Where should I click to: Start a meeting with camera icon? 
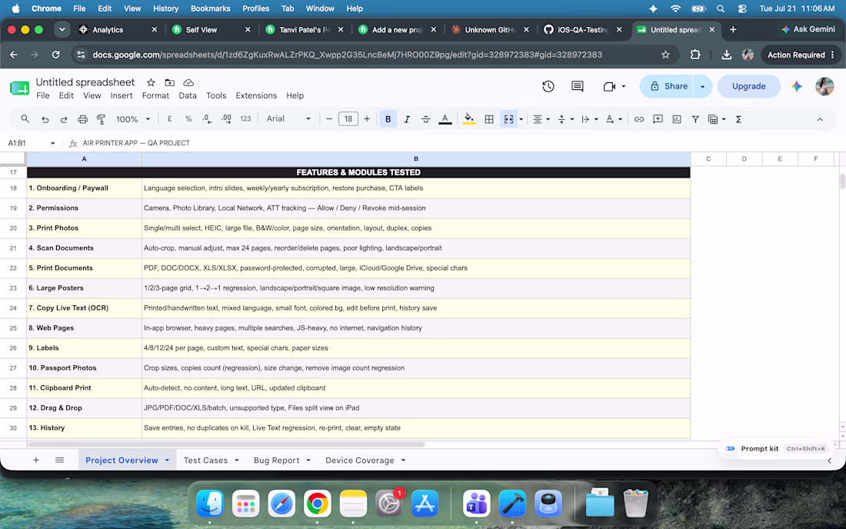tap(609, 86)
